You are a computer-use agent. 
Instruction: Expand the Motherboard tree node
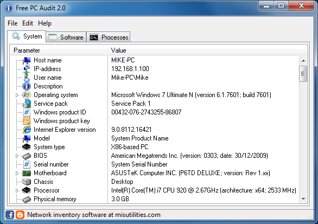[x=17, y=173]
